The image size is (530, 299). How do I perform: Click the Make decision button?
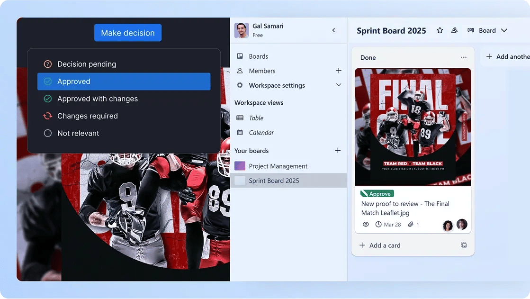[x=128, y=33]
